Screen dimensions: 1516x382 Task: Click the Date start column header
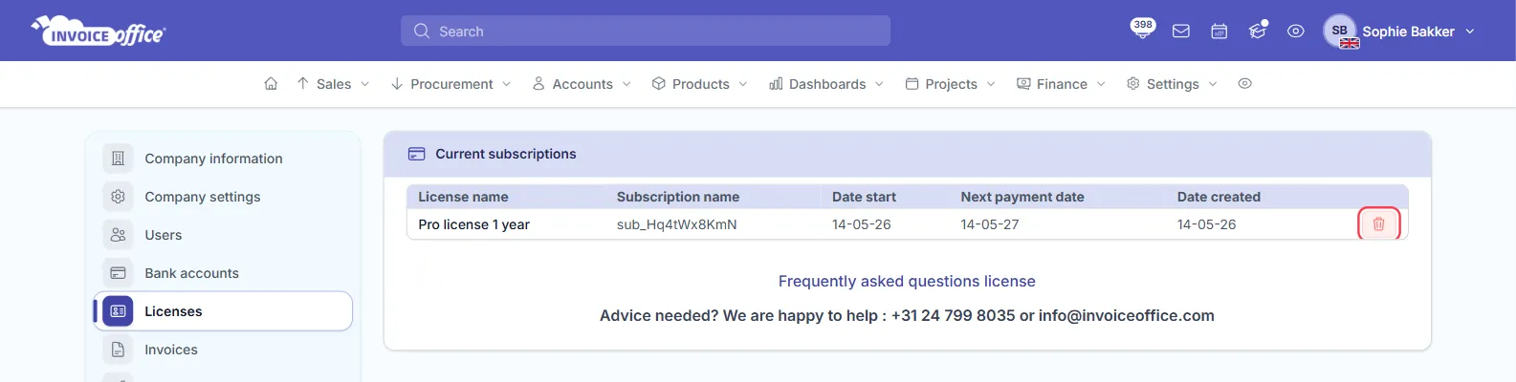click(864, 197)
